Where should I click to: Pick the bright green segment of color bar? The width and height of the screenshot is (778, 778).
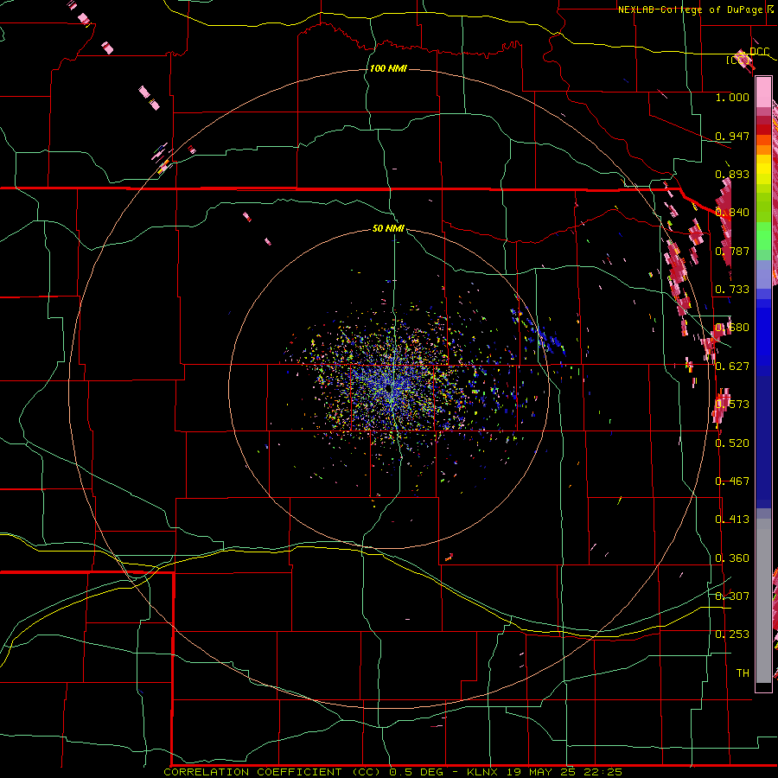(763, 236)
